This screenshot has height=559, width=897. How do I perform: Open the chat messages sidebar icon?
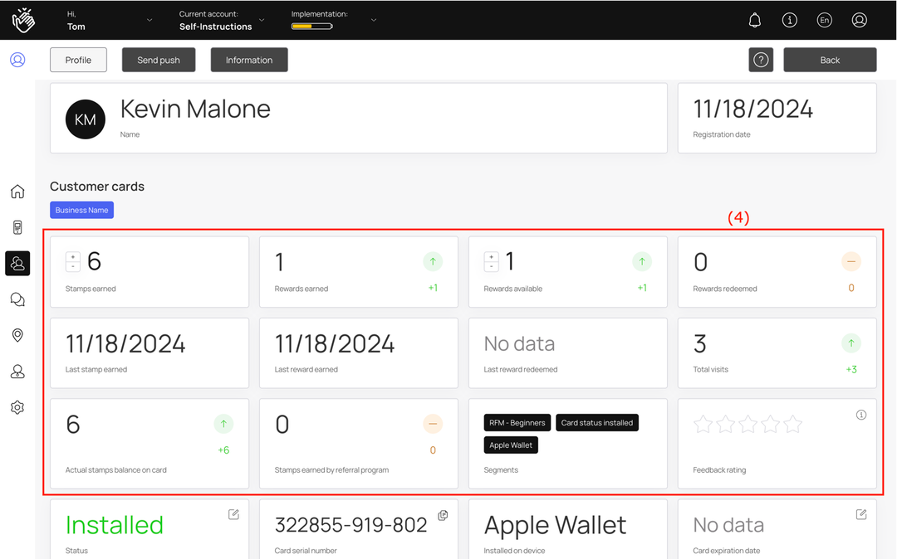coord(17,299)
